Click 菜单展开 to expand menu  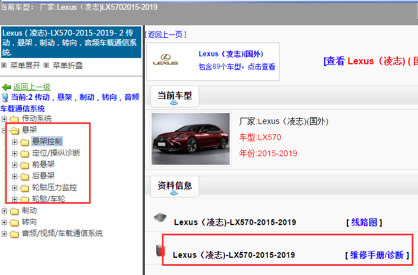tap(25, 65)
